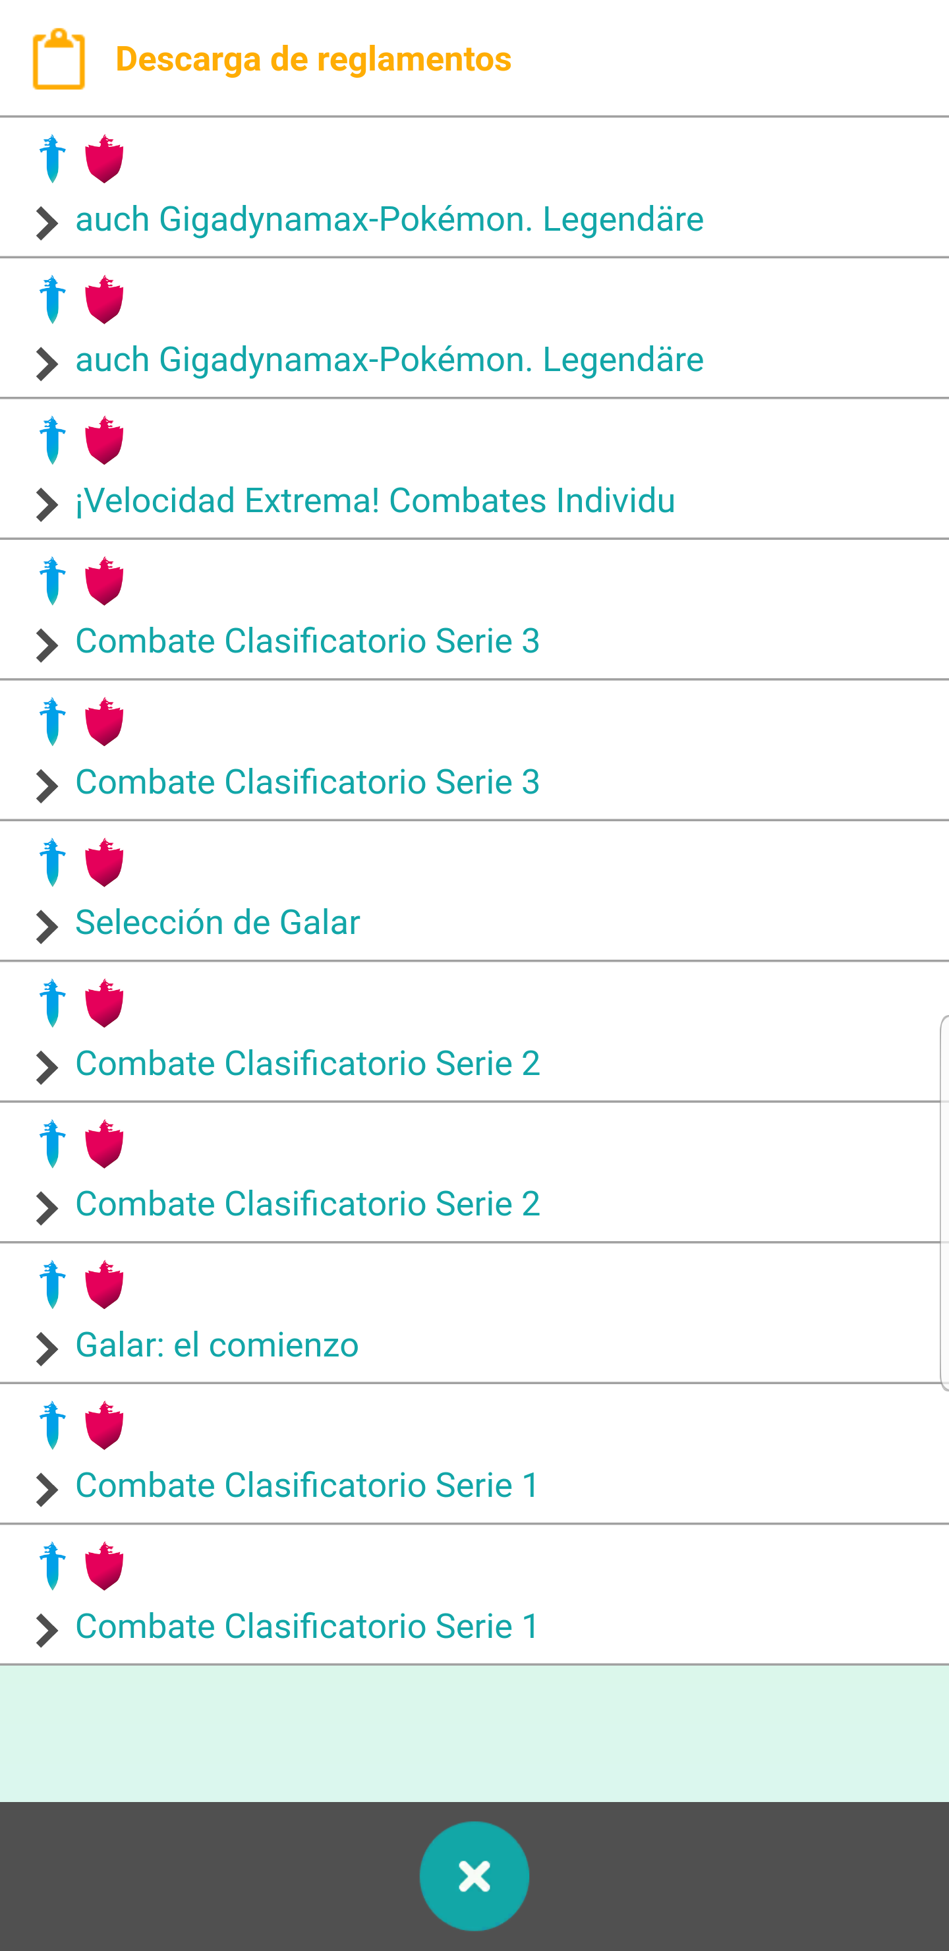Expand the chevron beside "¡Velocidad Extrema!"
949x1951 pixels.
(x=47, y=505)
